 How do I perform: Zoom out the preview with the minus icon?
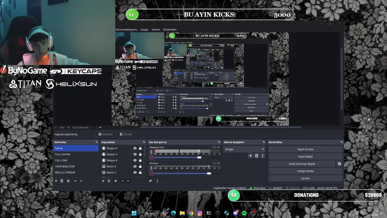click(x=55, y=127)
